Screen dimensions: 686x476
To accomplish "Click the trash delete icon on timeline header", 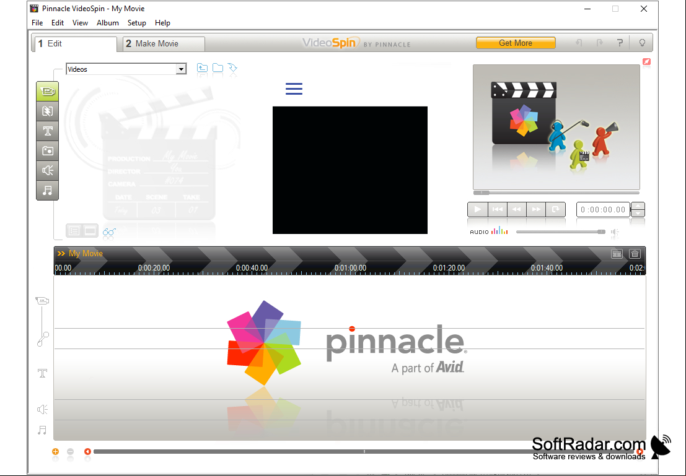I will point(635,254).
